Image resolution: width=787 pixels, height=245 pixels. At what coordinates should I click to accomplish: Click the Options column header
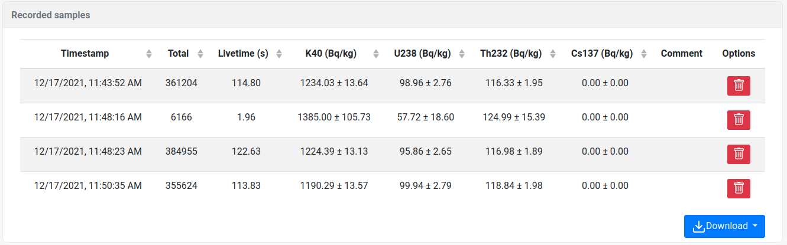pos(739,54)
